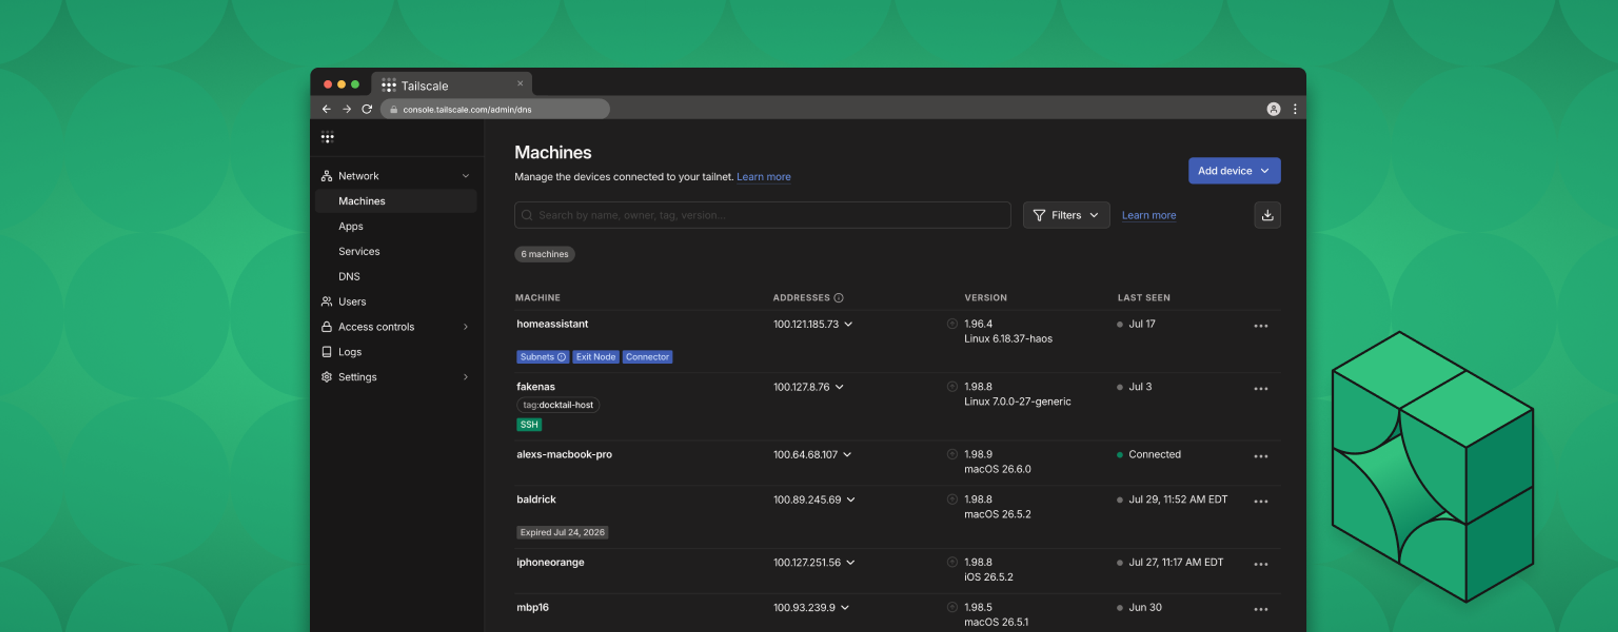Click the info icon next to Addresses
The width and height of the screenshot is (1618, 632).
tap(838, 298)
